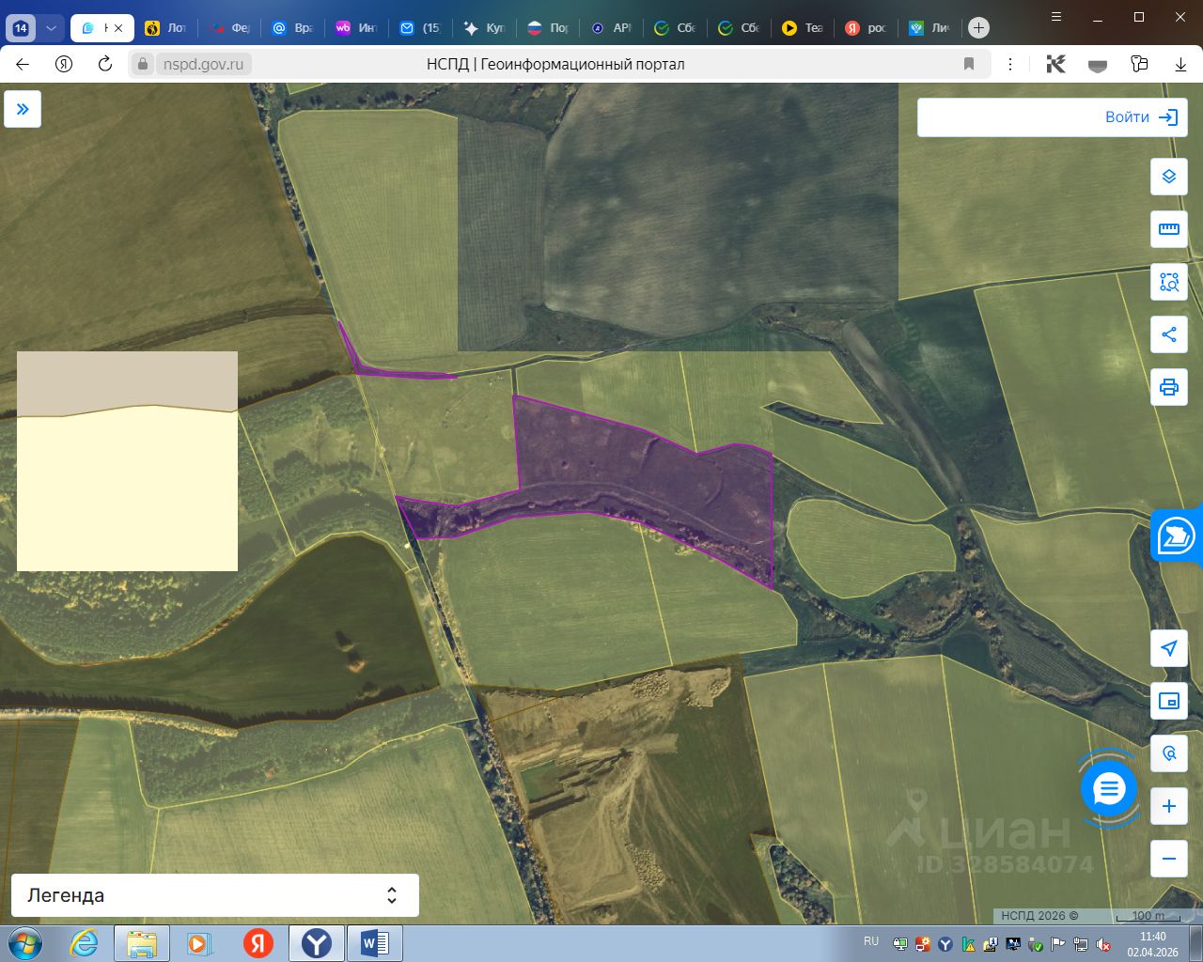Open the tab count 14 button
The image size is (1203, 962).
(x=21, y=28)
